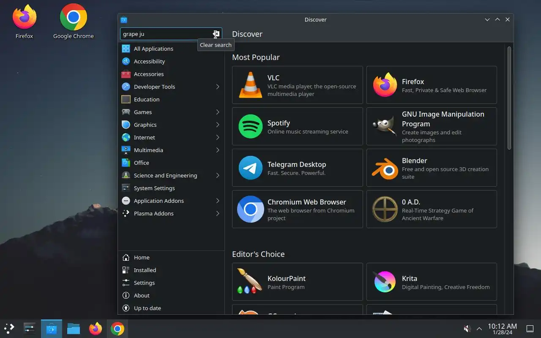Open 0 A.D. Real-Time Strategy text

coord(437,214)
